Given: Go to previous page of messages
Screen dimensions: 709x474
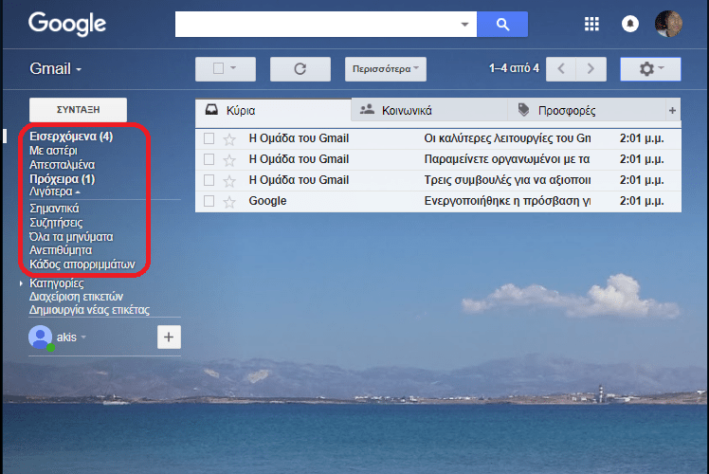Looking at the screenshot, I should [561, 69].
